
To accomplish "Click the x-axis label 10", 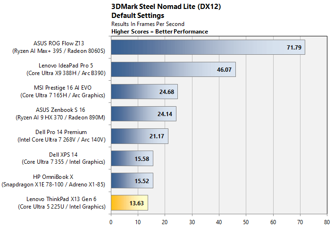I will (138, 222).
